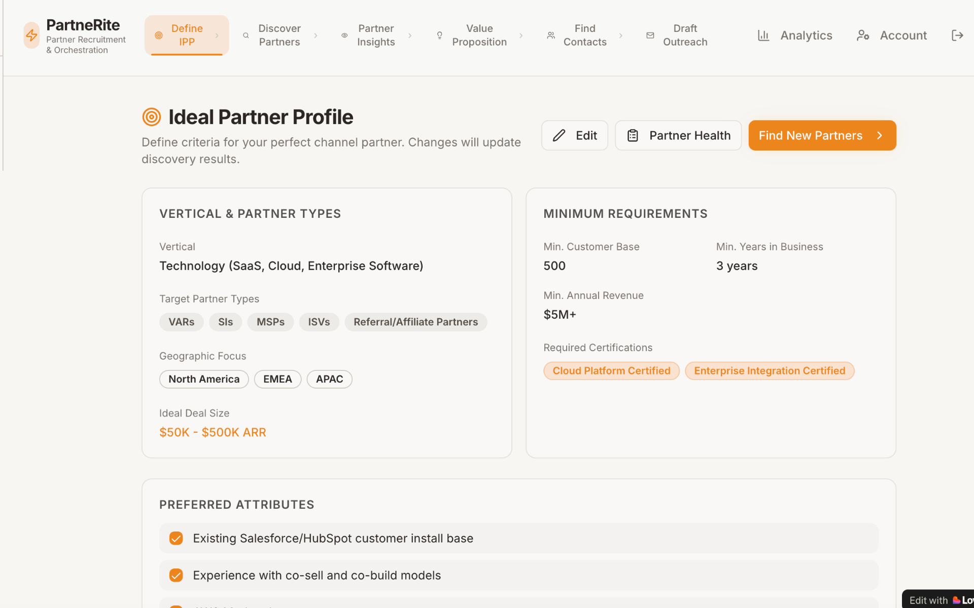The width and height of the screenshot is (974, 608).
Task: Open the Define IPP tab
Action: click(x=187, y=35)
